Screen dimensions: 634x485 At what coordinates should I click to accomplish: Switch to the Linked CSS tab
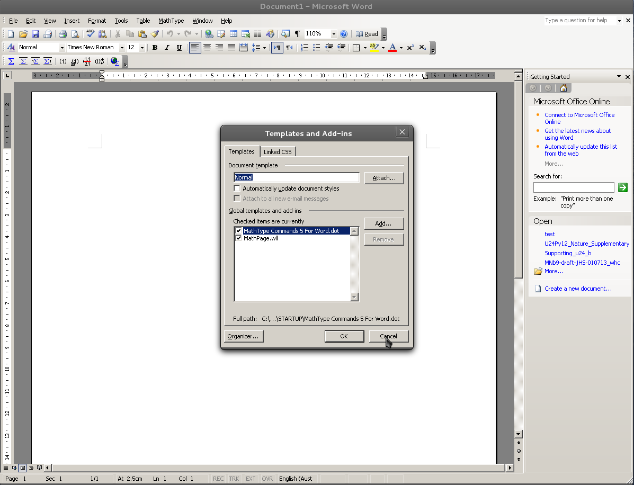[x=278, y=151]
